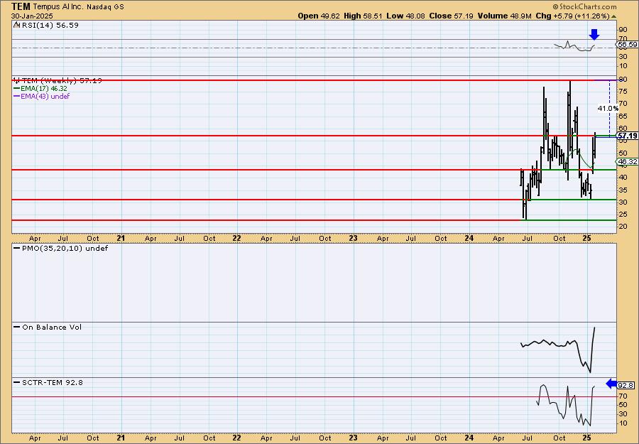Click the 75 level on the price scale
This screenshot has width=639, height=444.
(x=623, y=92)
